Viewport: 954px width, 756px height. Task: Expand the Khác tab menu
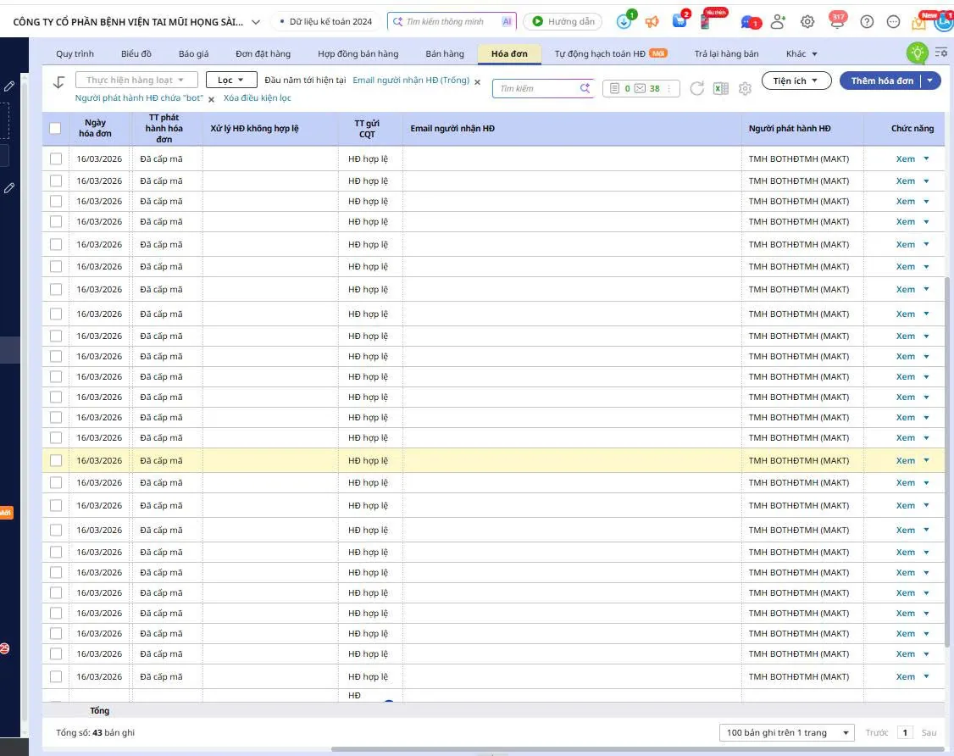[x=801, y=53]
